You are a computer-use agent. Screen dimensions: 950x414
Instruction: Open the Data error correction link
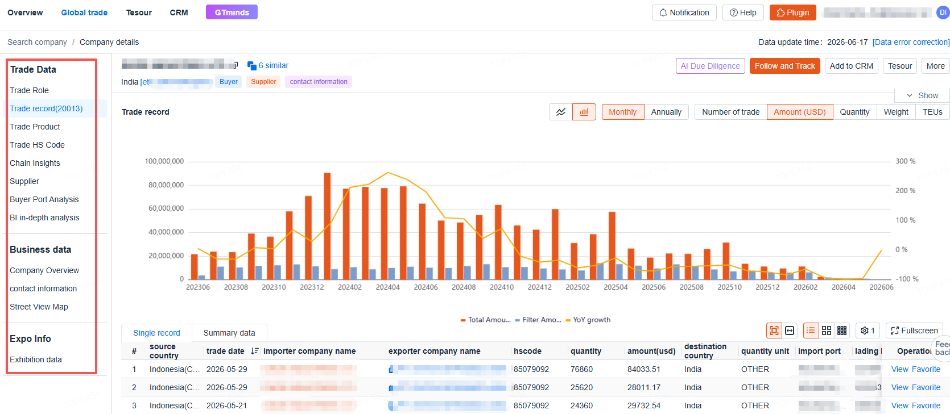911,42
